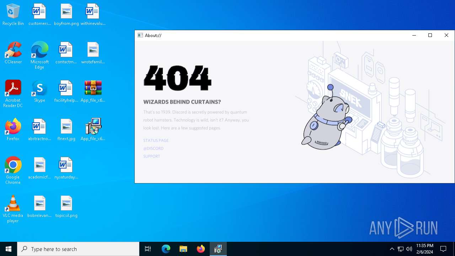The image size is (455, 256).
Task: Open Microsoft Edge desktop shortcut
Action: 39,55
